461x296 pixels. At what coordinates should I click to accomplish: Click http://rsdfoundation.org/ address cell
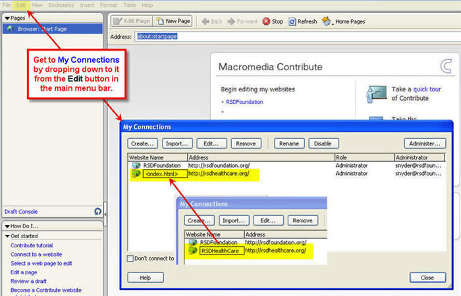[219, 166]
